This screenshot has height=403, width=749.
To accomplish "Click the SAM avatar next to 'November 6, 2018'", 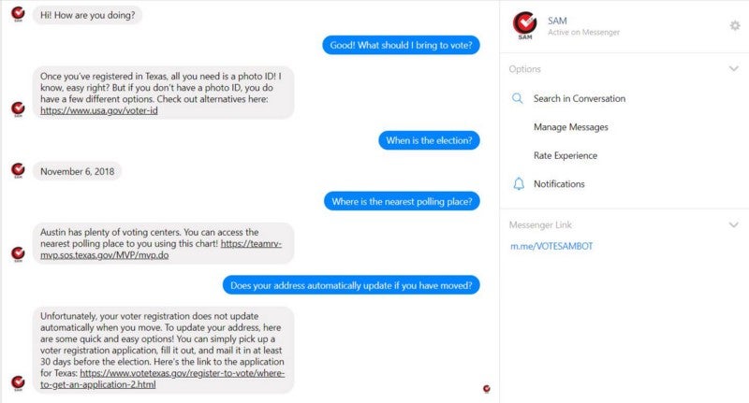I will pos(18,170).
